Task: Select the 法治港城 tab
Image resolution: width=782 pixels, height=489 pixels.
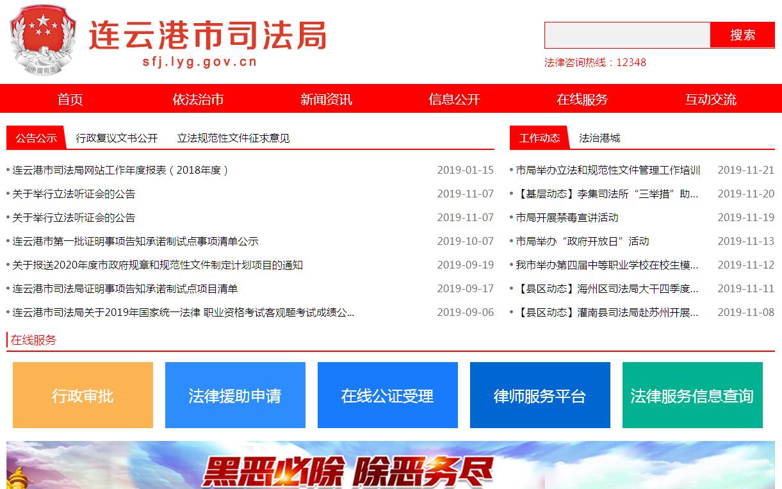Action: pyautogui.click(x=599, y=138)
